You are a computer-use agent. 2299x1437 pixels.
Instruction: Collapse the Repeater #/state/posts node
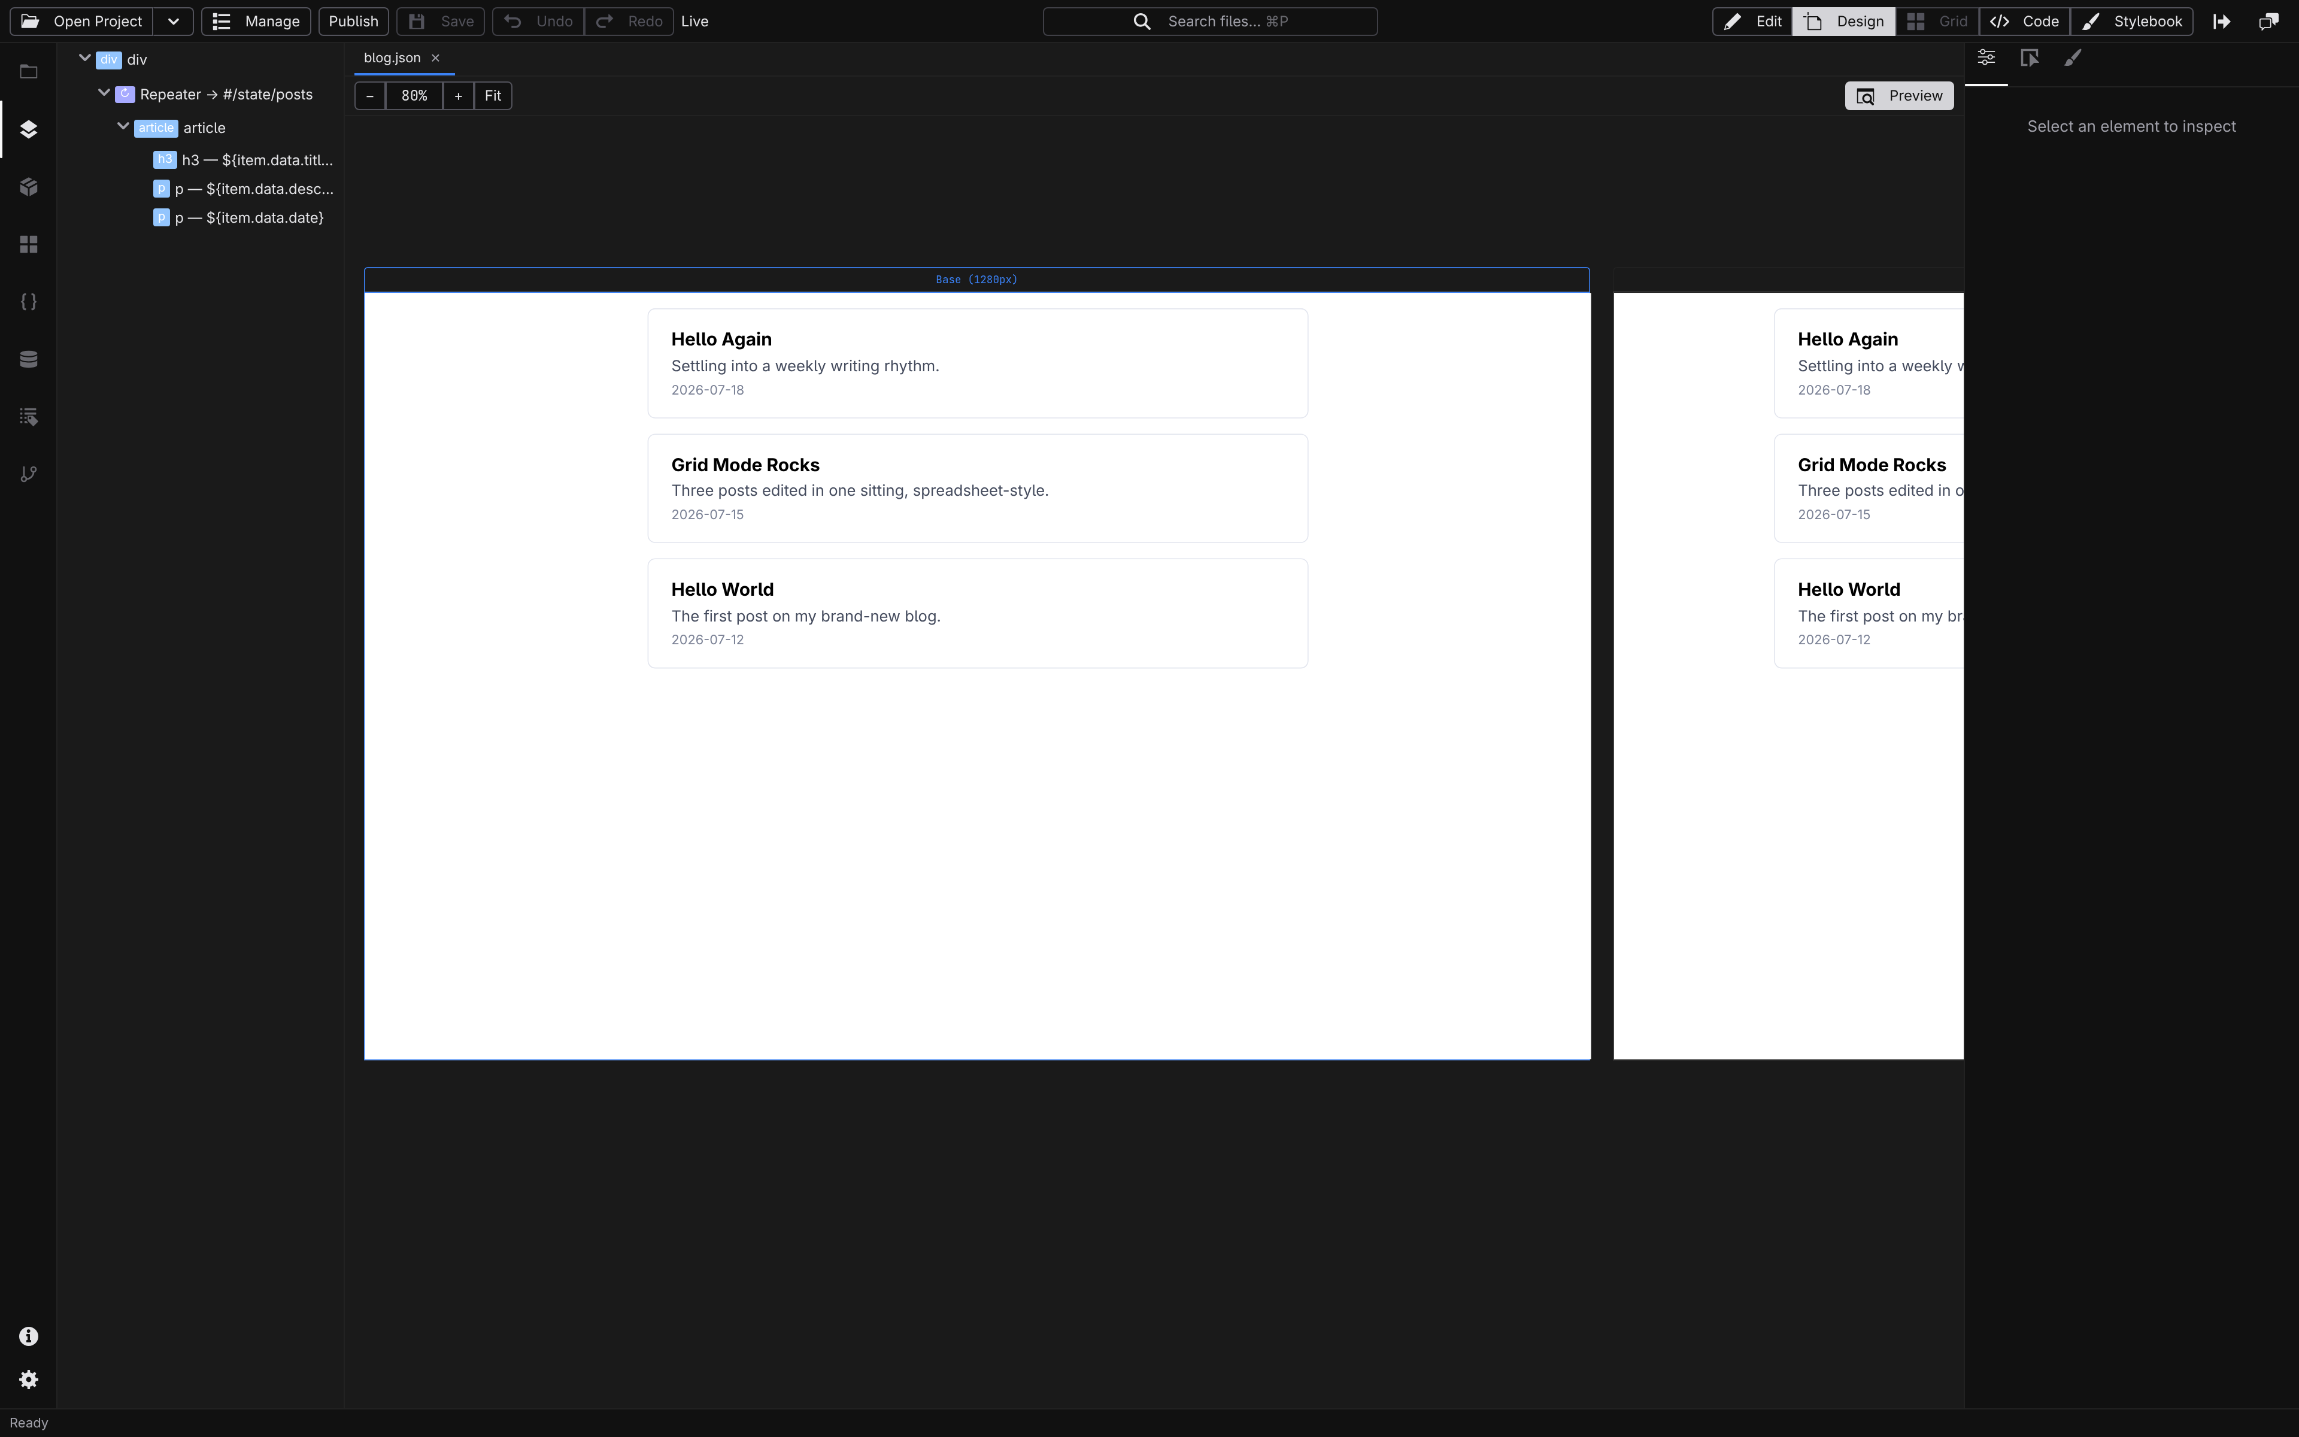105,93
